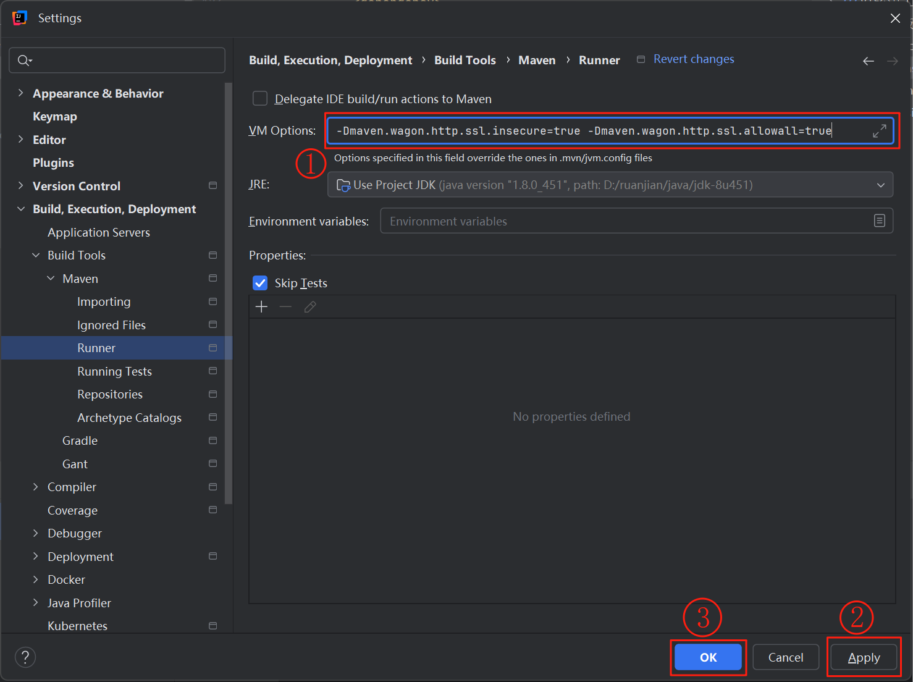Expand the Compiler node
This screenshot has height=682, width=913.
36,487
